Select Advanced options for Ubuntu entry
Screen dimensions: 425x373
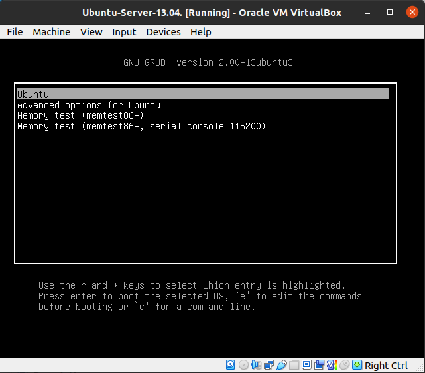[x=89, y=105]
